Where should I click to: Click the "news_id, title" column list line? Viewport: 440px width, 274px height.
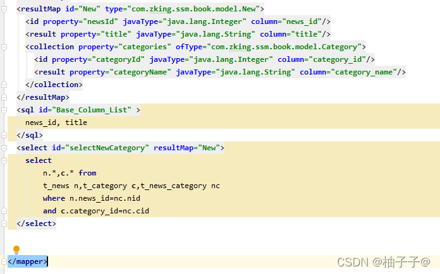pos(56,122)
